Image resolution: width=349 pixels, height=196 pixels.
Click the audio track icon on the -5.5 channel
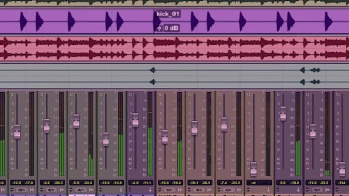[91, 190]
